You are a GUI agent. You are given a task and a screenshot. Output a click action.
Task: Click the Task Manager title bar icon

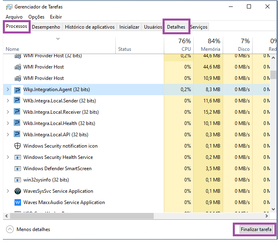(x=9, y=7)
